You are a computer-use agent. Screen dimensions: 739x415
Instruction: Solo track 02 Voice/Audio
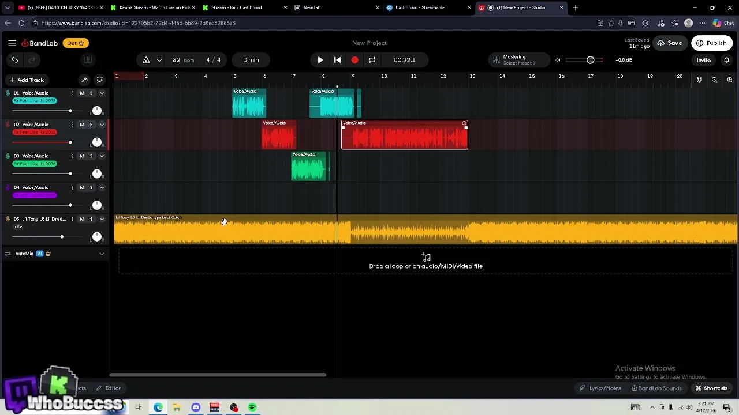(x=91, y=124)
